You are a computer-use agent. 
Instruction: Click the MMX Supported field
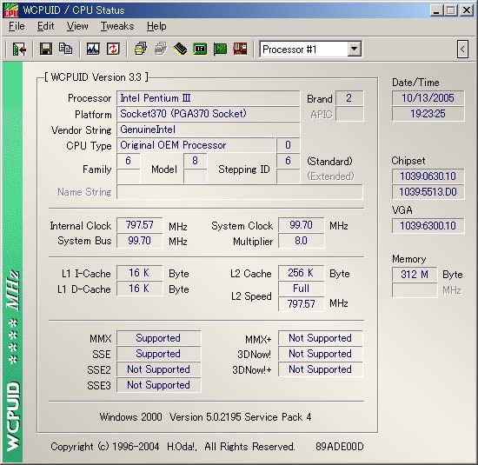[158, 338]
